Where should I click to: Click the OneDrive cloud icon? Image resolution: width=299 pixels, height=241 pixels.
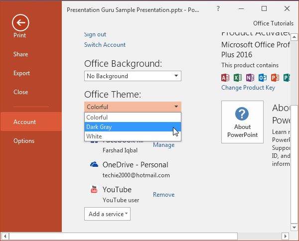(94, 165)
